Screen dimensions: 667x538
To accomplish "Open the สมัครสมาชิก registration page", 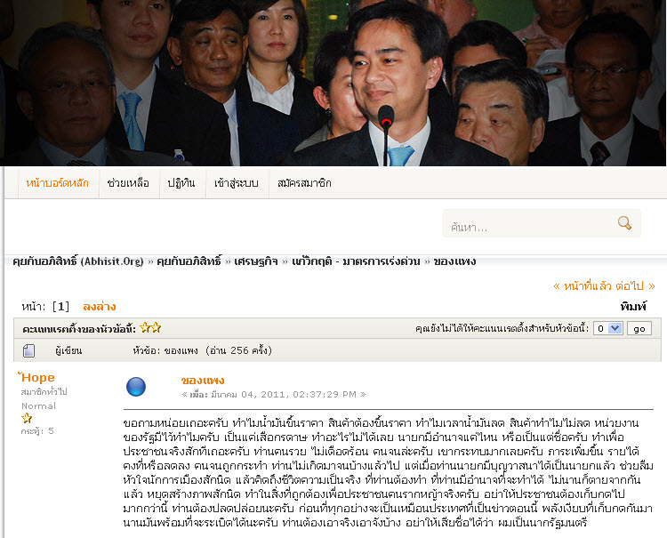I will (304, 183).
